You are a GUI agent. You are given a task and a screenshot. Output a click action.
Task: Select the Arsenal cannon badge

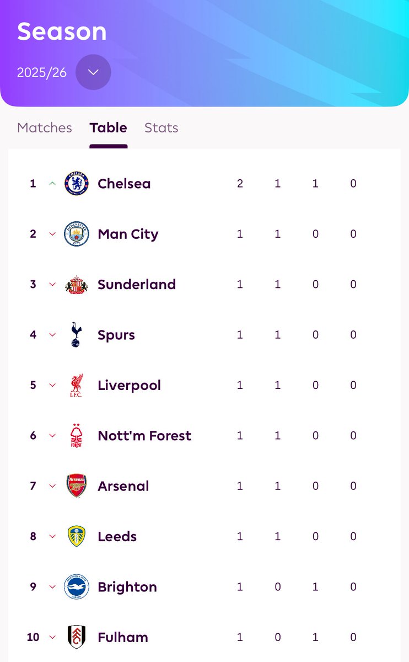[76, 486]
